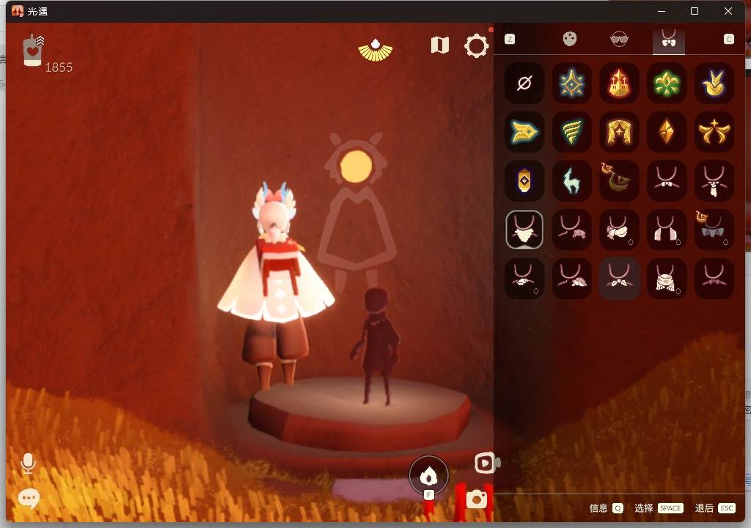
Task: Equip the leaf charm necklace in bottom row
Action: [x=524, y=279]
